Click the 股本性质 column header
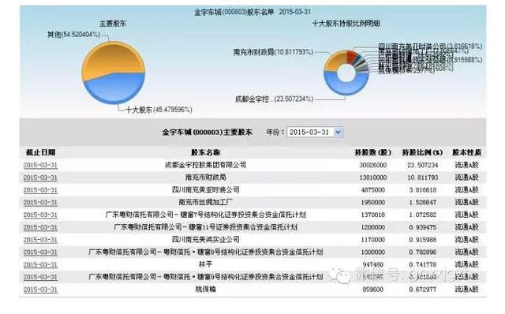505x314 pixels. pyautogui.click(x=466, y=152)
